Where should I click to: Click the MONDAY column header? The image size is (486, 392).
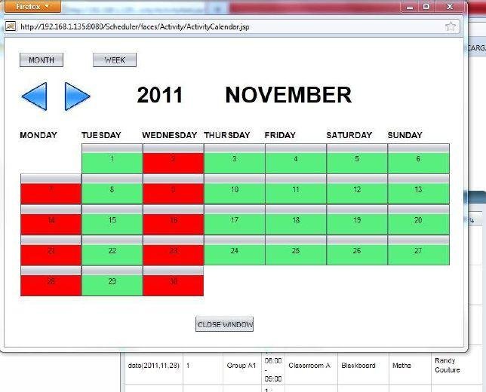(x=38, y=135)
